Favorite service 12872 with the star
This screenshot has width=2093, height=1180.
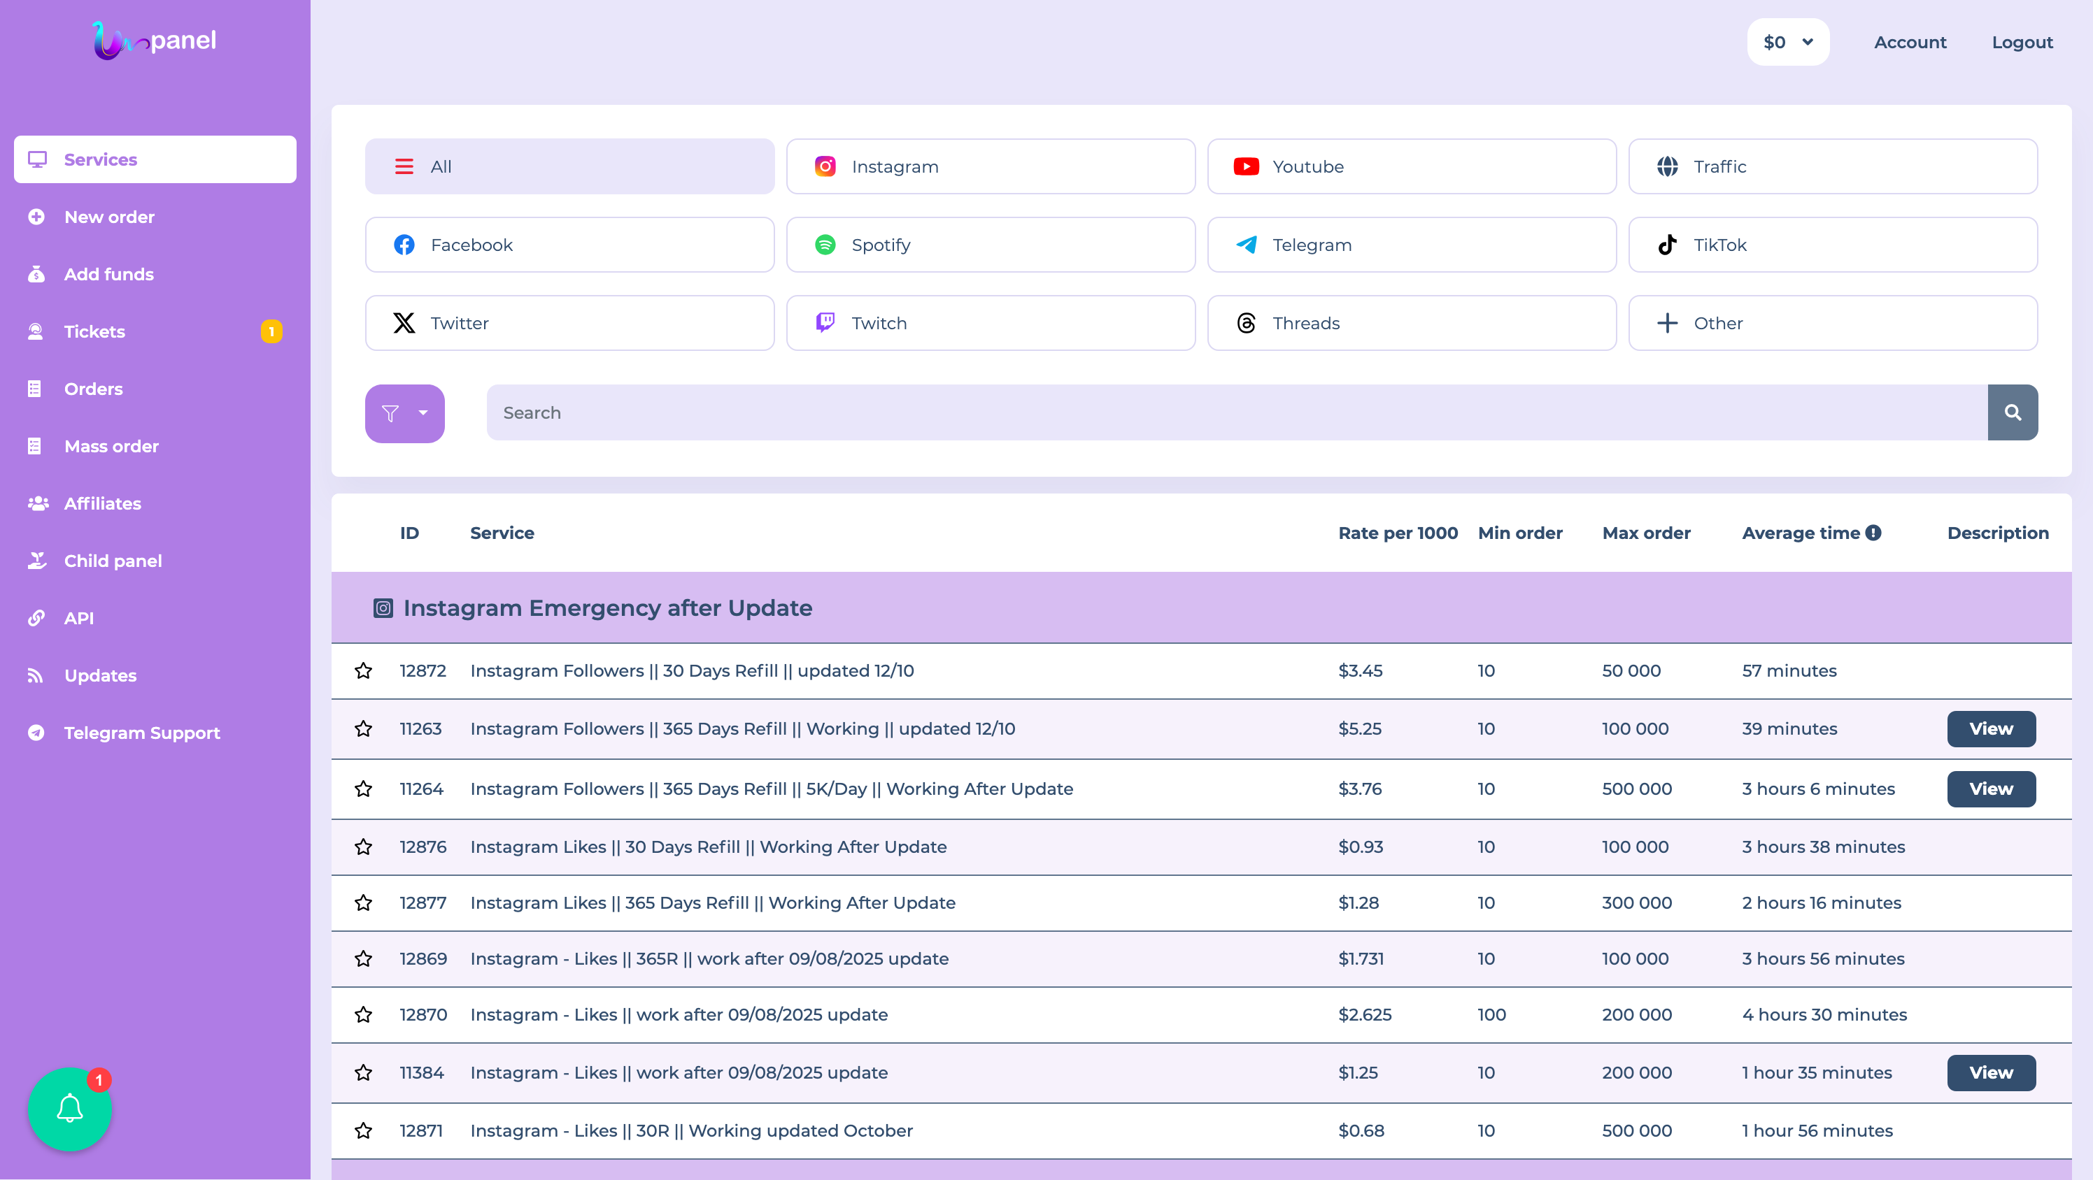(363, 671)
